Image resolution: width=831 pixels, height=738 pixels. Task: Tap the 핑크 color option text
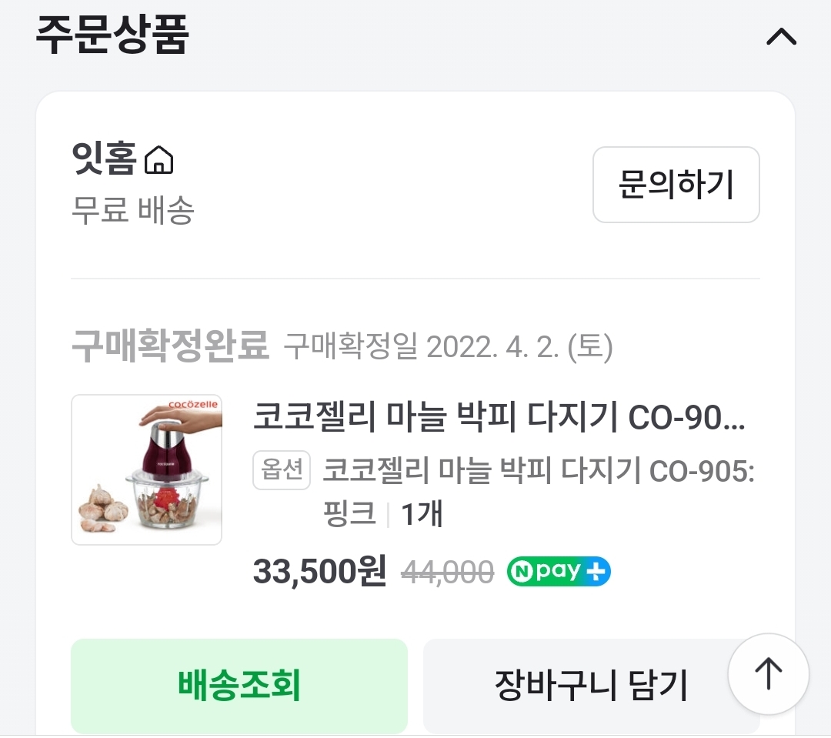(x=349, y=513)
